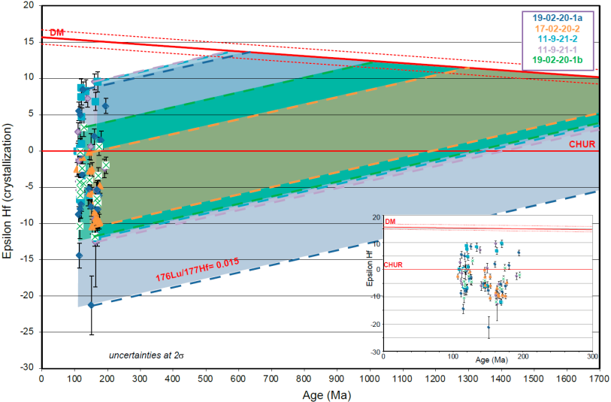Select the 1700 tick label on x-axis
Image resolution: width=611 pixels, height=402 pixels.
tap(597, 379)
